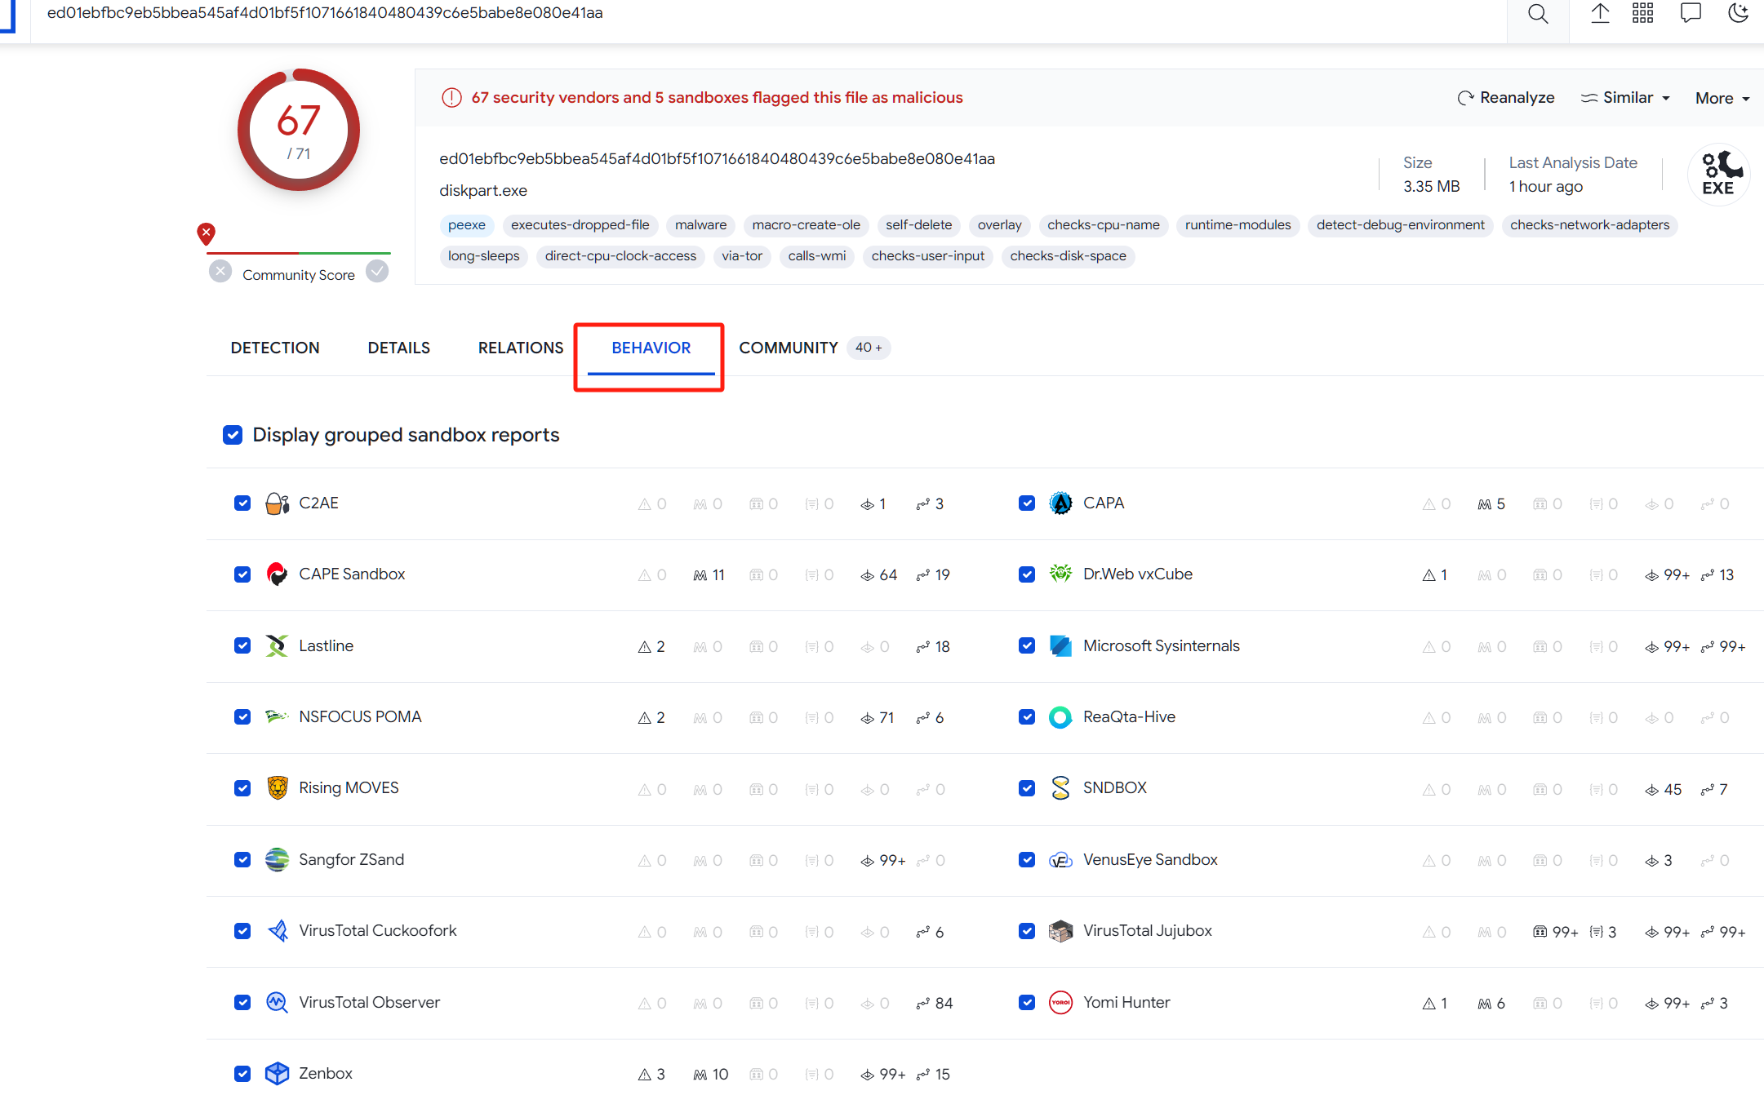Click the CAPE Sandbox logo icon
The width and height of the screenshot is (1764, 1104).
click(278, 574)
